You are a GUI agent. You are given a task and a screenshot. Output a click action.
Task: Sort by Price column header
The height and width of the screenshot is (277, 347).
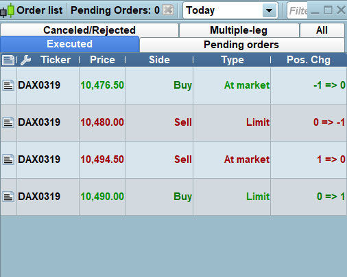[102, 60]
